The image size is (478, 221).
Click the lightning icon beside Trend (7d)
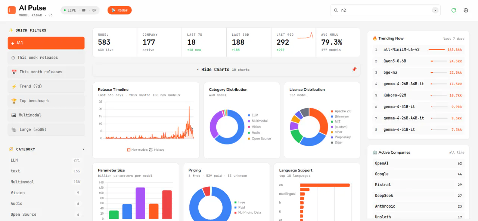click(x=14, y=86)
